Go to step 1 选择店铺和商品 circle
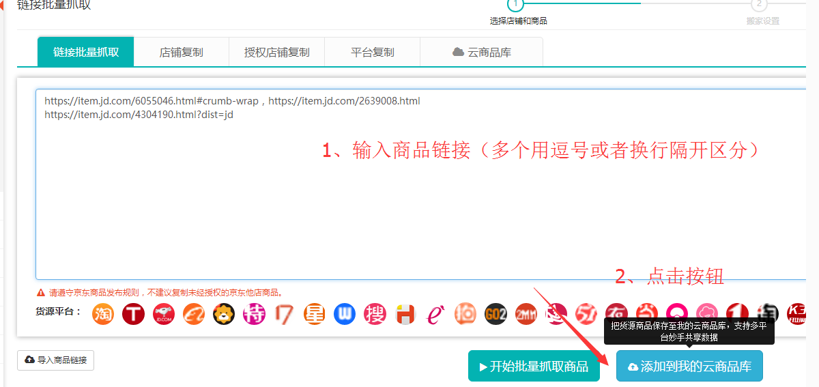819x387 pixels. pyautogui.click(x=515, y=5)
